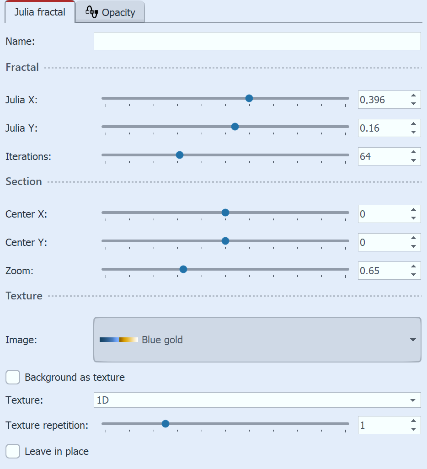427x469 pixels.
Task: Click inside the Name text field
Action: (x=257, y=41)
